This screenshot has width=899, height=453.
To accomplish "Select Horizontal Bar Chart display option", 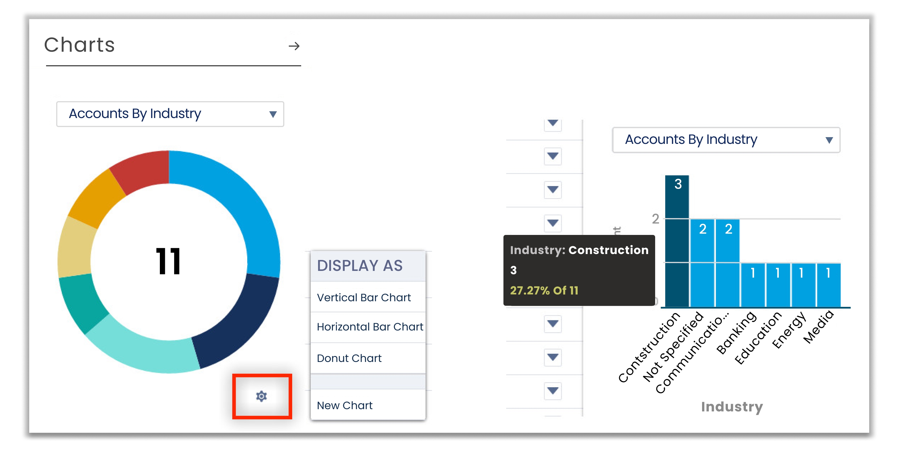I will (370, 327).
